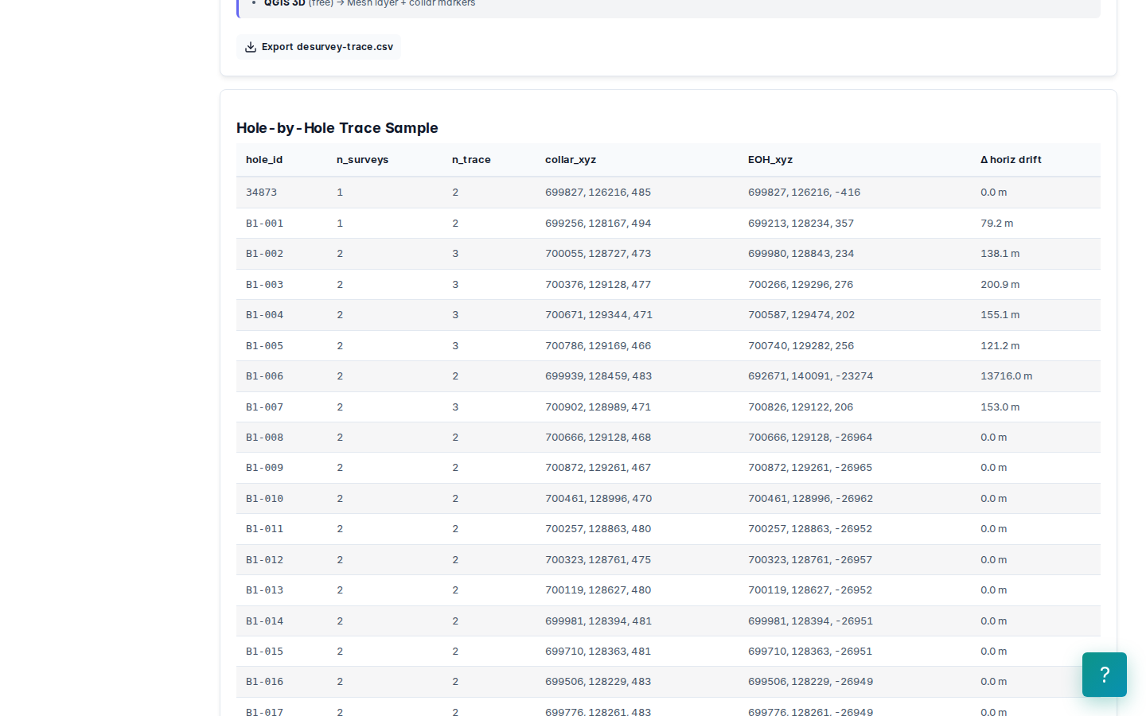Viewport: 1146px width, 716px height.
Task: Click collar value 700902, 128989, 471
Action: coord(598,407)
